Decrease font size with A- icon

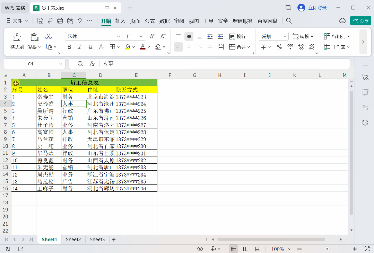coord(163,36)
